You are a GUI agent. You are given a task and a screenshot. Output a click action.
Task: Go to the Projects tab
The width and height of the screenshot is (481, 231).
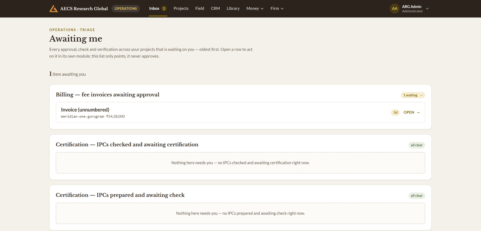click(181, 8)
